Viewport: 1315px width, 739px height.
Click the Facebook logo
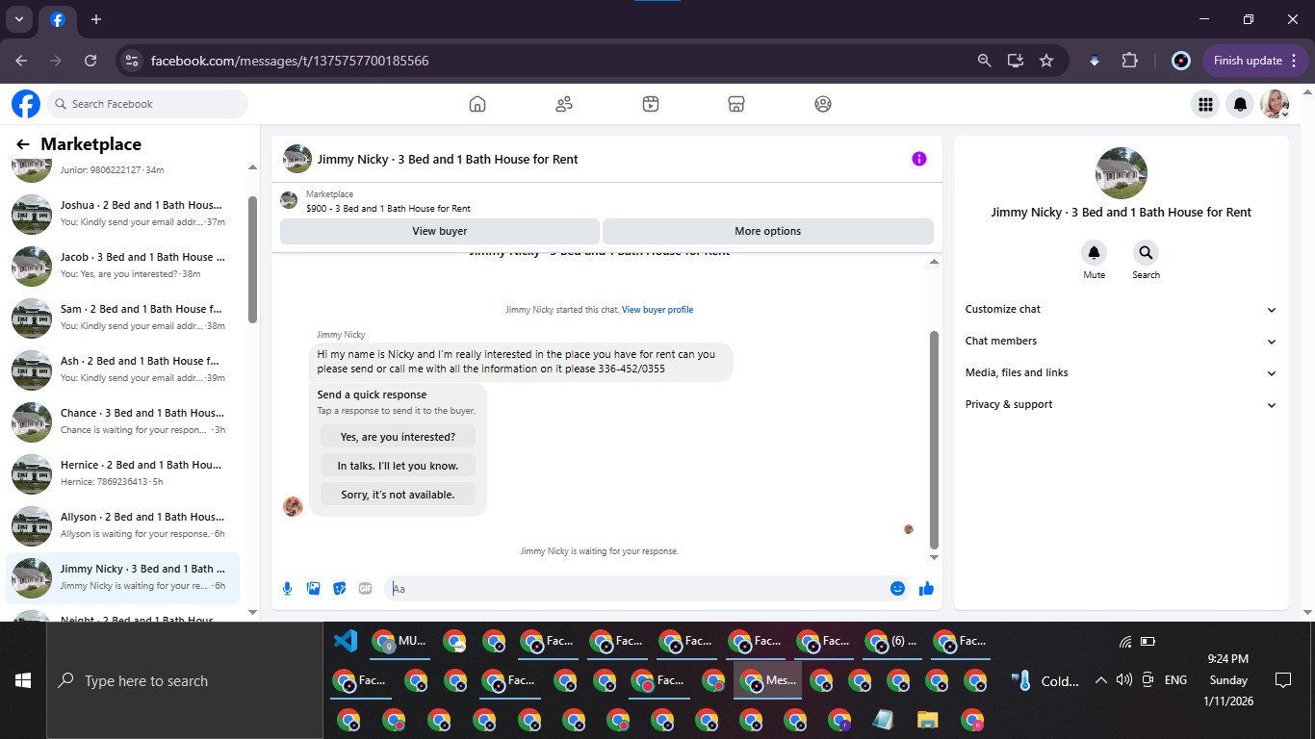point(26,104)
